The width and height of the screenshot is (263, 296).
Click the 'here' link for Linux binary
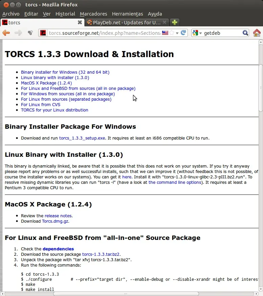click(127, 177)
